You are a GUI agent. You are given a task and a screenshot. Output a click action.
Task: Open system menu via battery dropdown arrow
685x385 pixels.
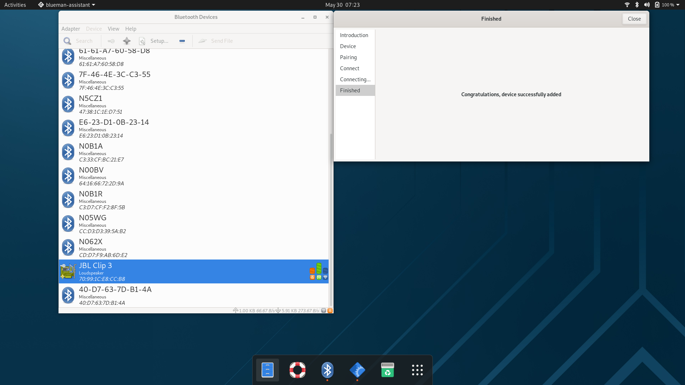point(678,5)
